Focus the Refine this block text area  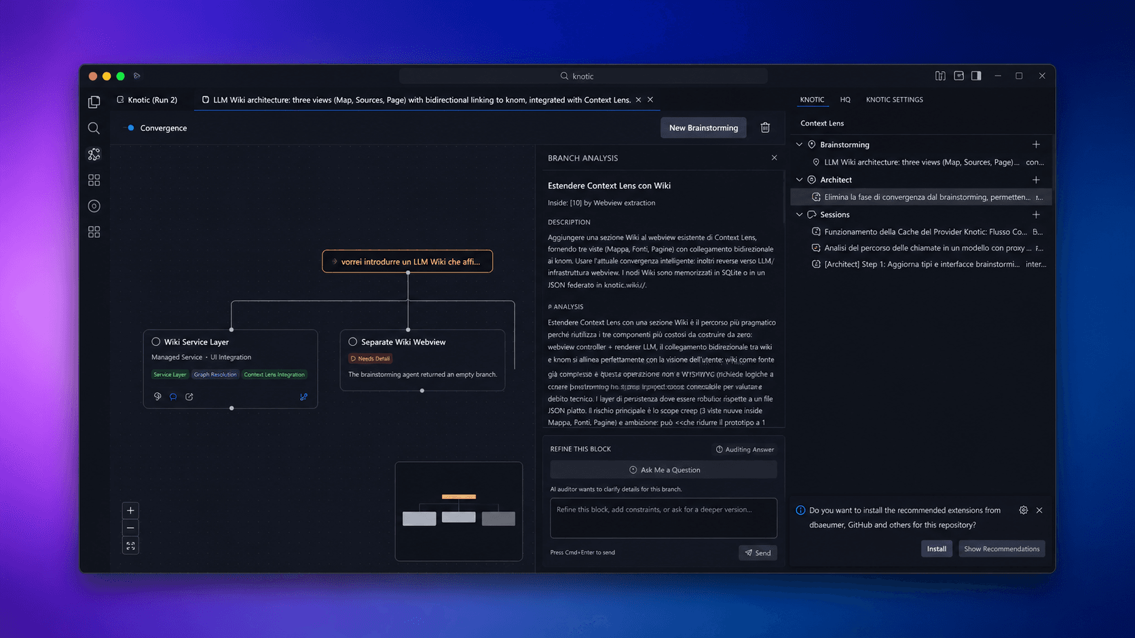click(x=663, y=518)
